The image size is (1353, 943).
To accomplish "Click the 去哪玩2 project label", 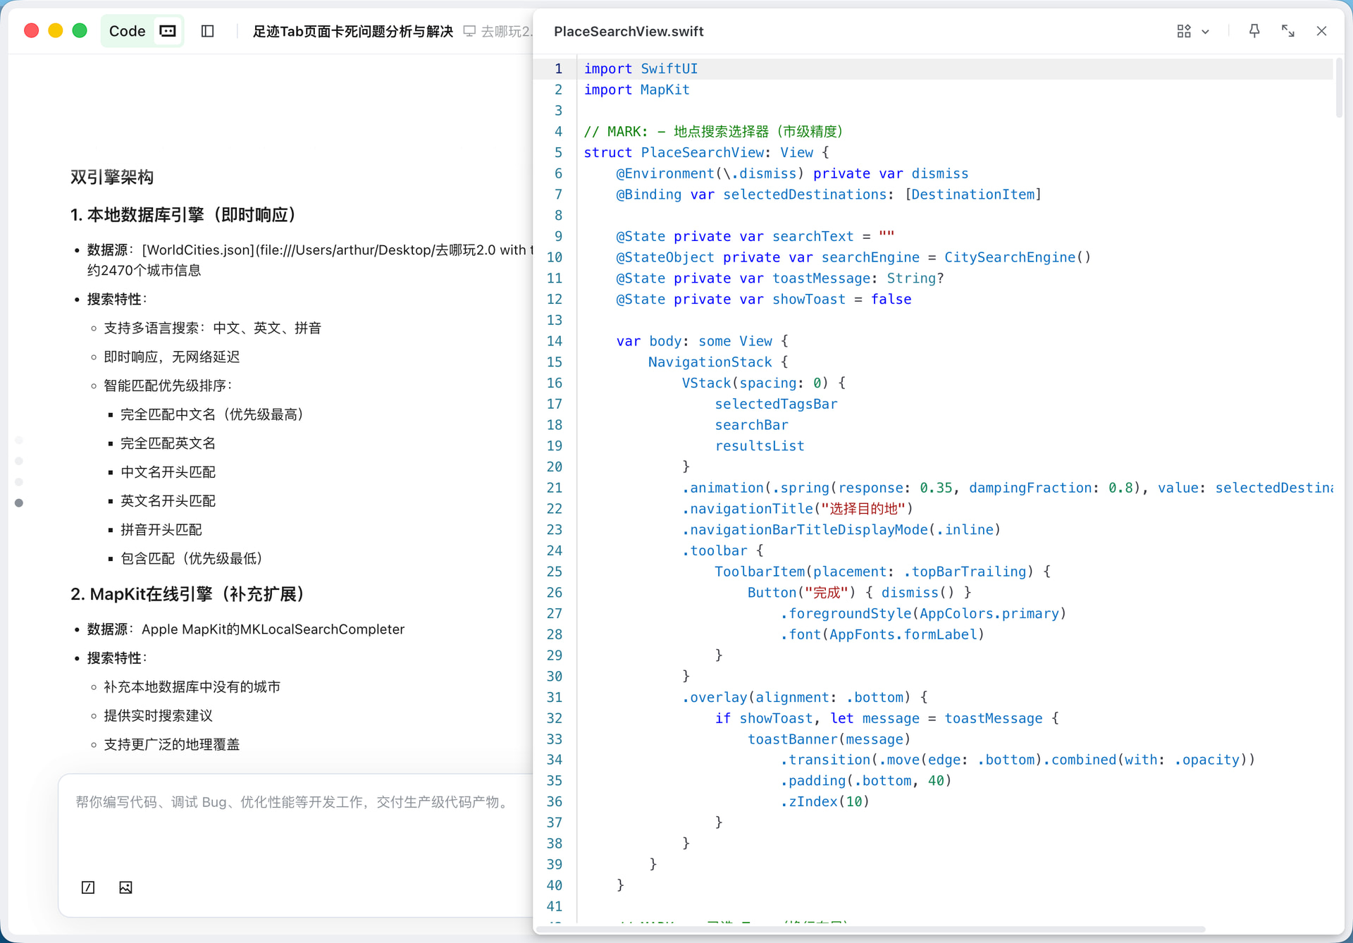I will point(505,31).
